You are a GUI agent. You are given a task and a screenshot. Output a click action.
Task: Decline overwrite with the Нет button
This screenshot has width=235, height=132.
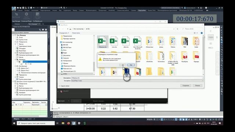(x=131, y=65)
